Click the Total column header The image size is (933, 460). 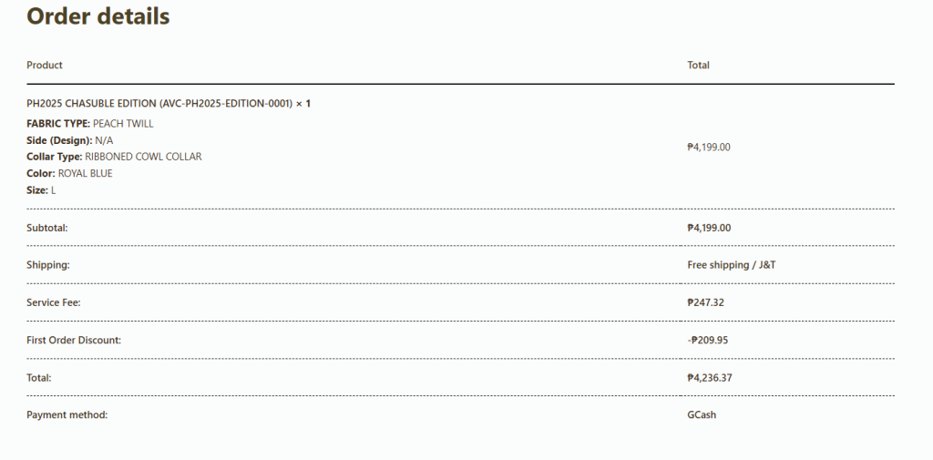click(x=698, y=66)
